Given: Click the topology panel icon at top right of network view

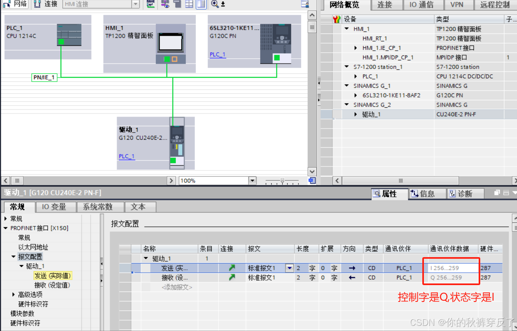Looking at the screenshot, I should [x=305, y=4].
